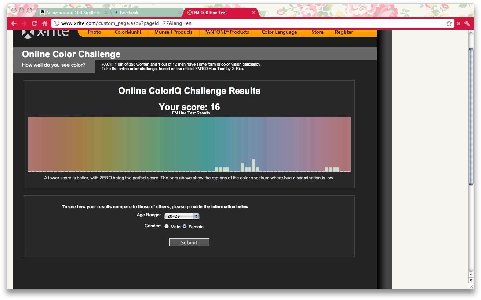Switch to the Facebook tab
481x300 pixels.
tap(147, 12)
